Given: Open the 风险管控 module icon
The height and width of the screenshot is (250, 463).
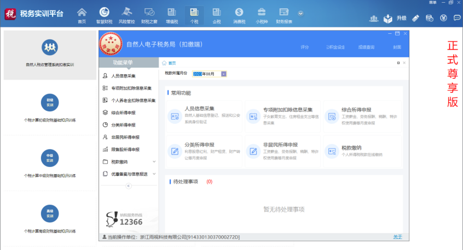Looking at the screenshot, I should (x=126, y=12).
